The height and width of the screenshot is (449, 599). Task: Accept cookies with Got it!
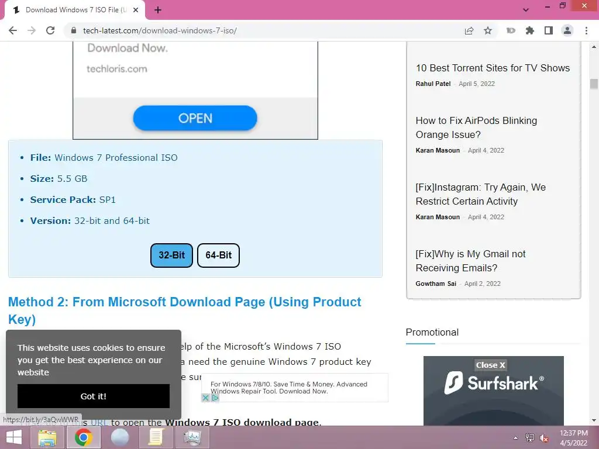tap(93, 396)
